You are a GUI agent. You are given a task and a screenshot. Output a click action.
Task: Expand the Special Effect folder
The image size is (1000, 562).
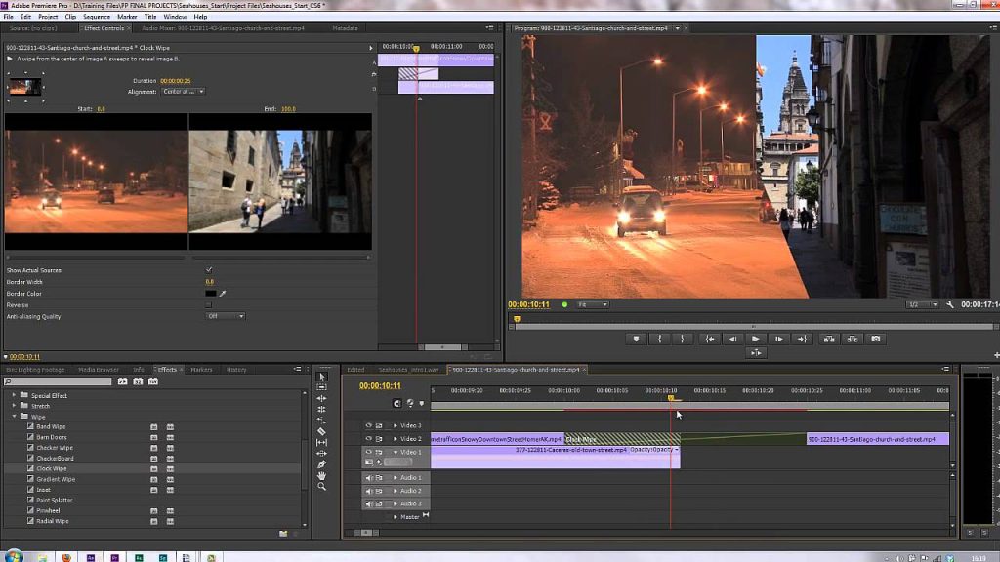(x=15, y=395)
